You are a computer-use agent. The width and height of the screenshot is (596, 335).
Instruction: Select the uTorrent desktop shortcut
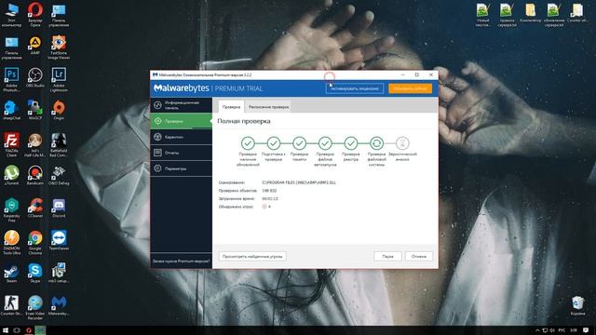point(11,176)
